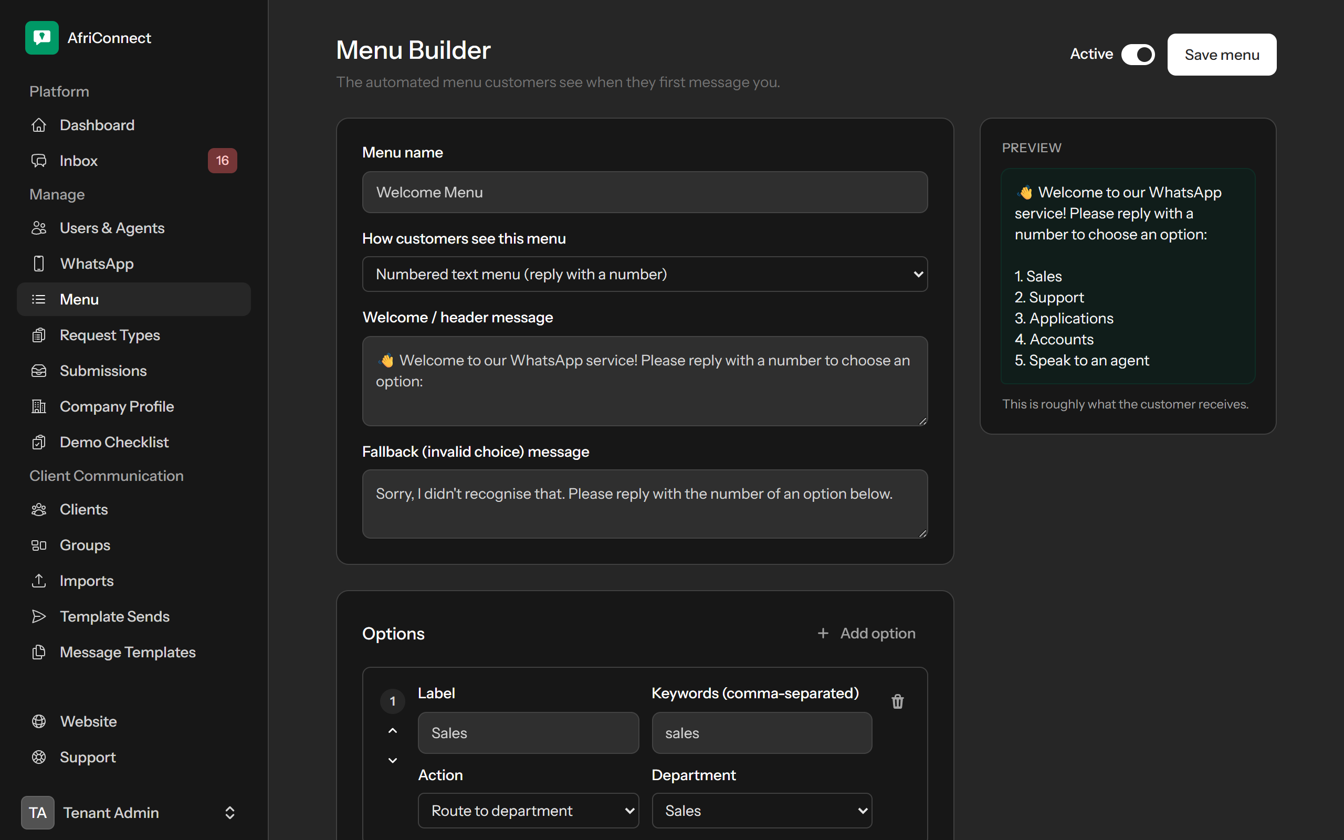The height and width of the screenshot is (840, 1344).
Task: Click the Groups icon in sidebar
Action: (39, 545)
